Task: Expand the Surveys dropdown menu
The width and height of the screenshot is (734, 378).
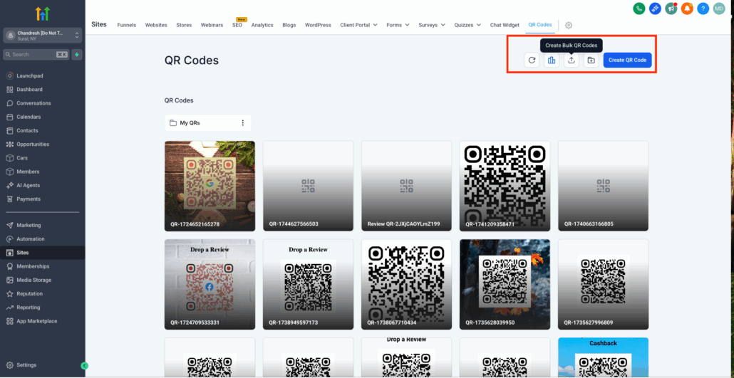Action: click(432, 25)
